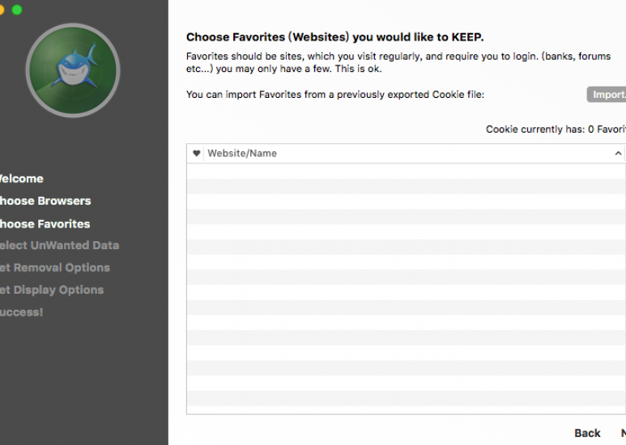The height and width of the screenshot is (445, 626).
Task: Click the Favorites should be sites description
Action: pos(398,62)
